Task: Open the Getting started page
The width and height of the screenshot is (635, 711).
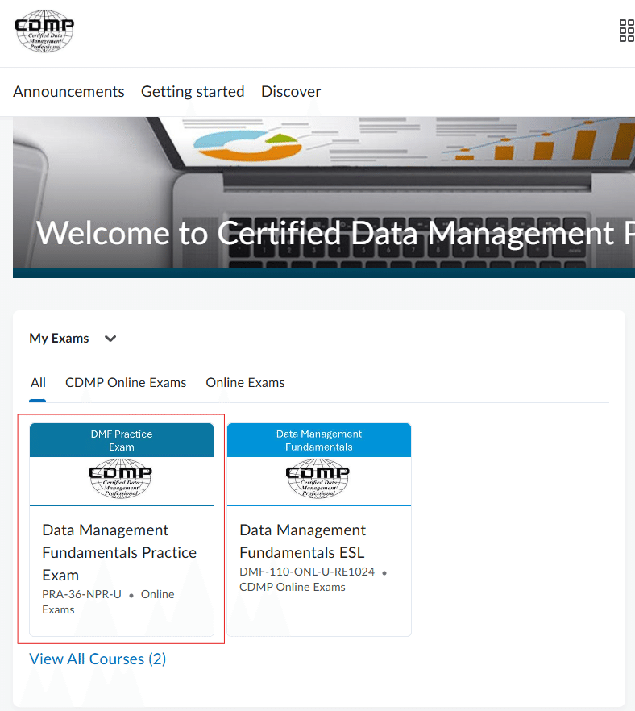Action: coord(193,91)
